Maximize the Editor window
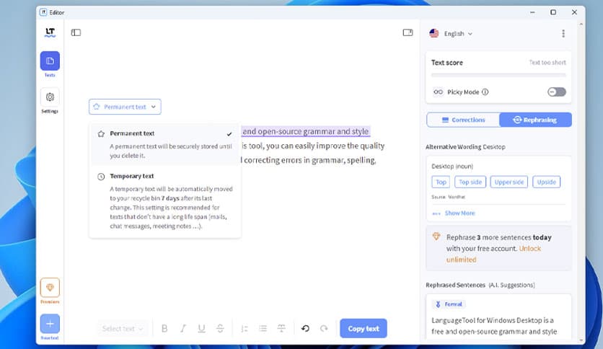 click(x=553, y=12)
